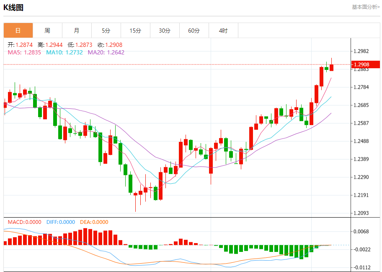Click the 1.2982 price axis label

point(361,51)
